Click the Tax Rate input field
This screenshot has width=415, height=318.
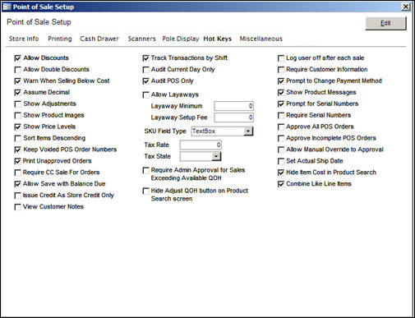pyautogui.click(x=201, y=145)
